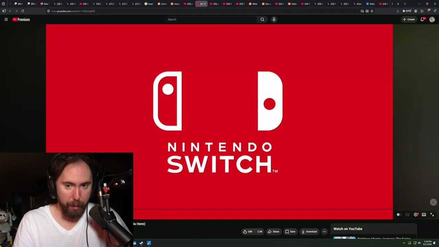Image resolution: width=439 pixels, height=247 pixels.
Task: Bookmark this page with the star
Action: click(372, 11)
